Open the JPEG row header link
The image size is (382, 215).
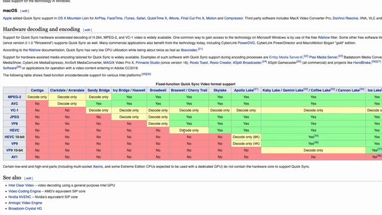[14, 117]
